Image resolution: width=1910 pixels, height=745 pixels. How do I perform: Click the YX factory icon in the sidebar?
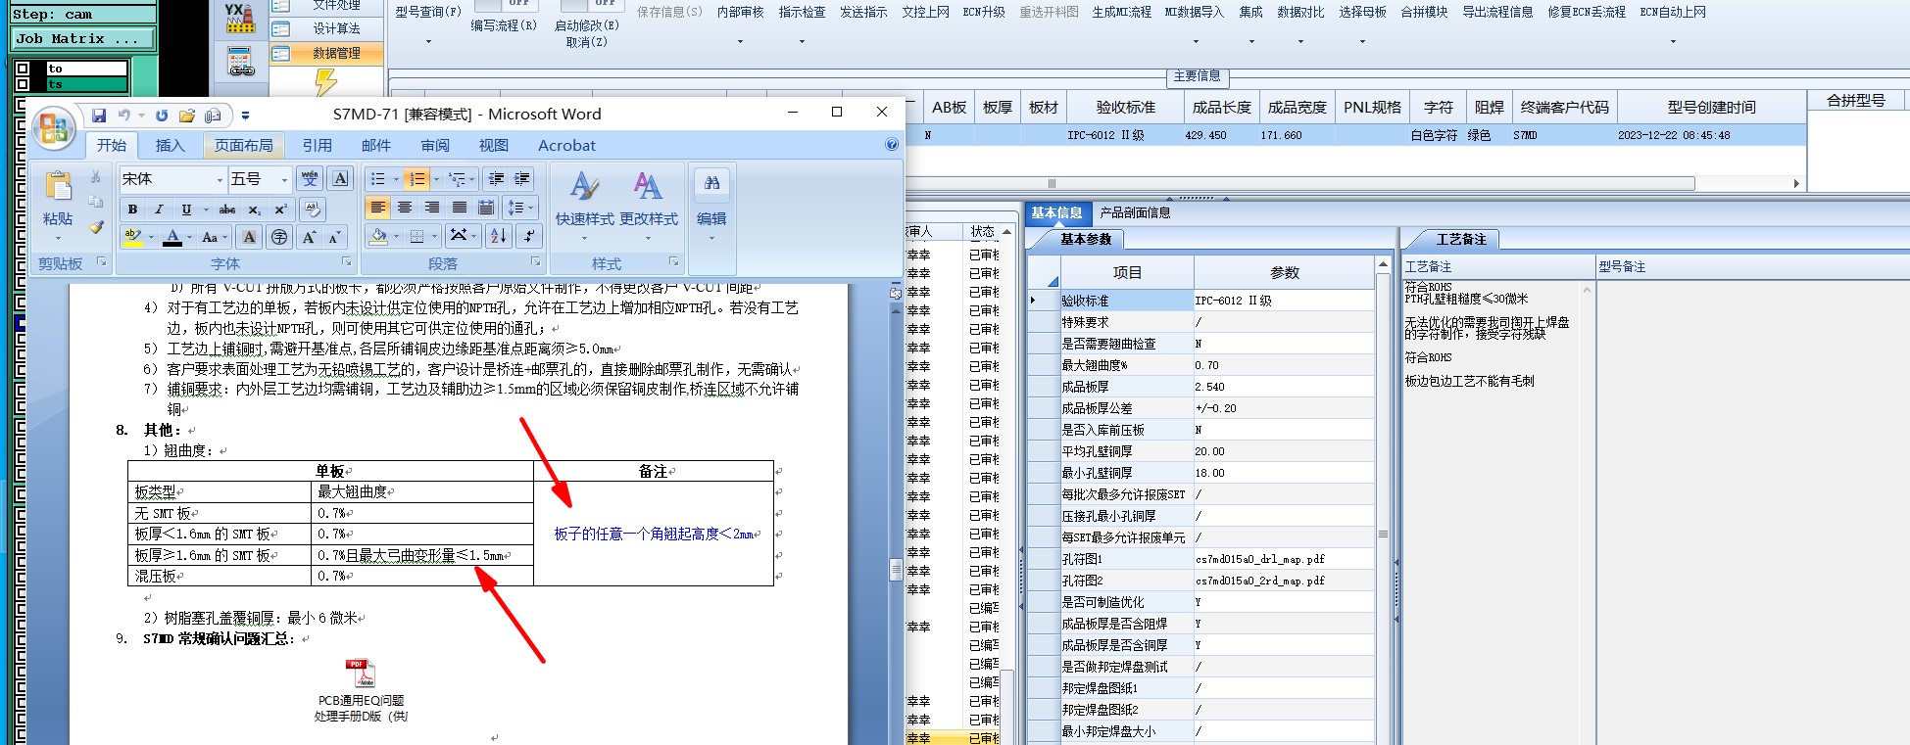(x=240, y=18)
